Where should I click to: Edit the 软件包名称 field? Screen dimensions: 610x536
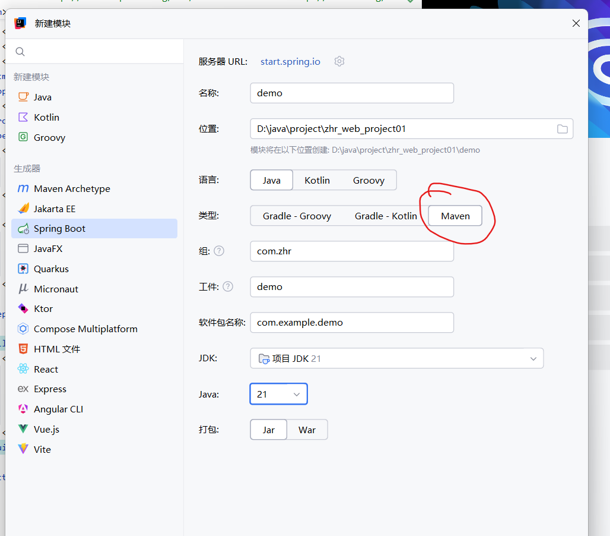(x=352, y=323)
